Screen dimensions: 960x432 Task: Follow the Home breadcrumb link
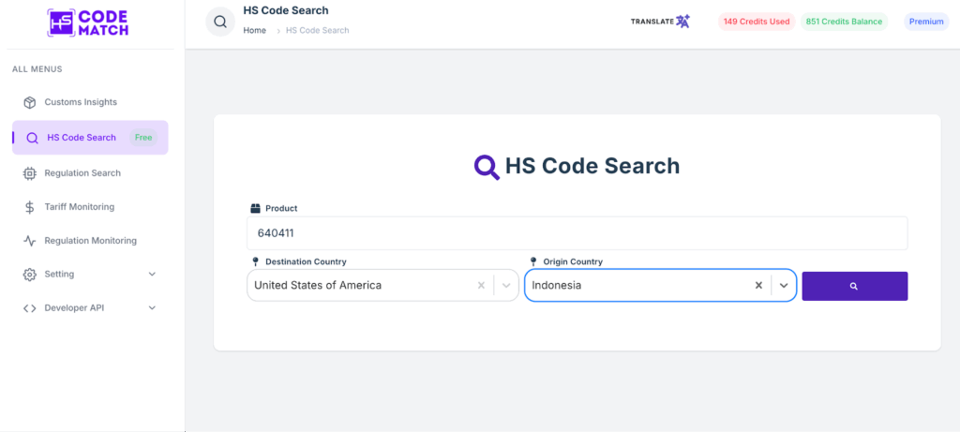255,31
